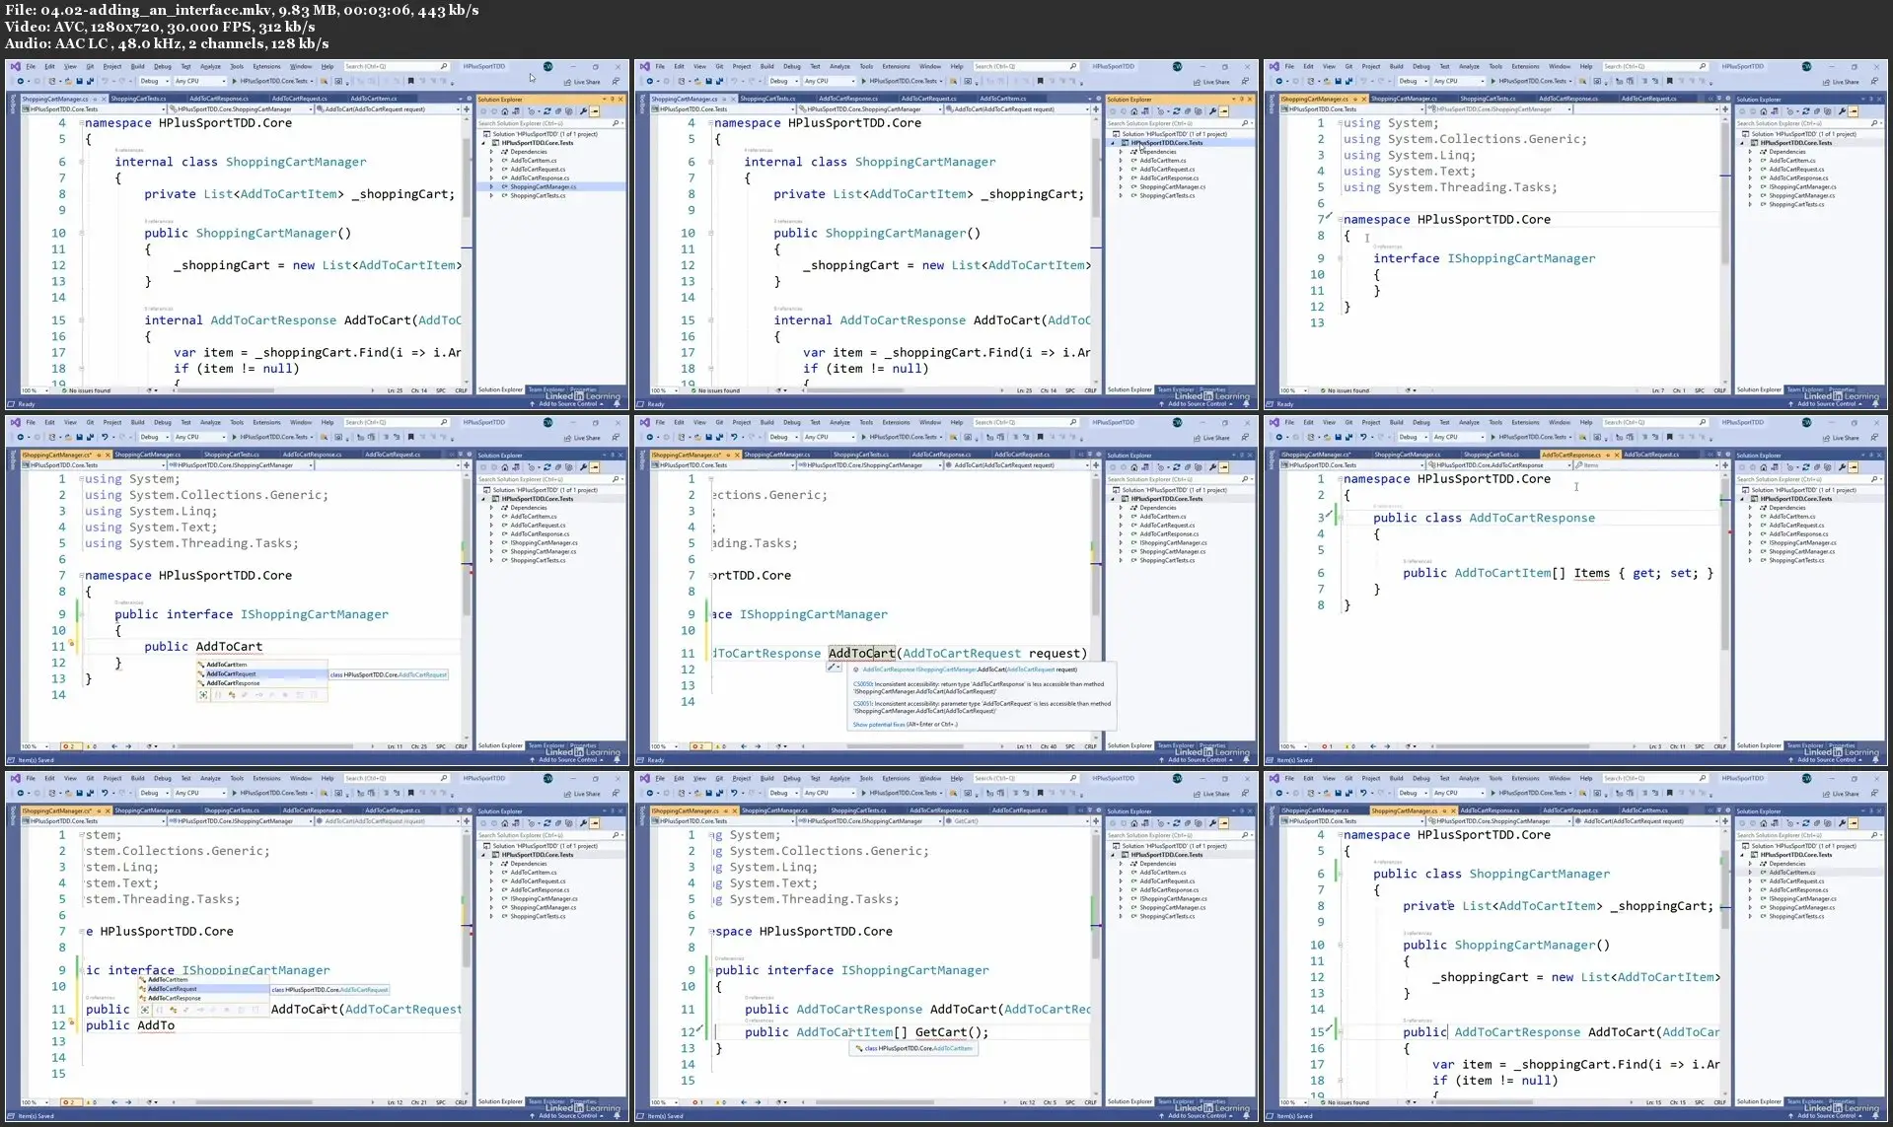This screenshot has height=1127, width=1893.
Task: In the public ShoppingCartManager class frame, select IShoppingCartManager.cs tab
Action: pyautogui.click(x=1315, y=810)
